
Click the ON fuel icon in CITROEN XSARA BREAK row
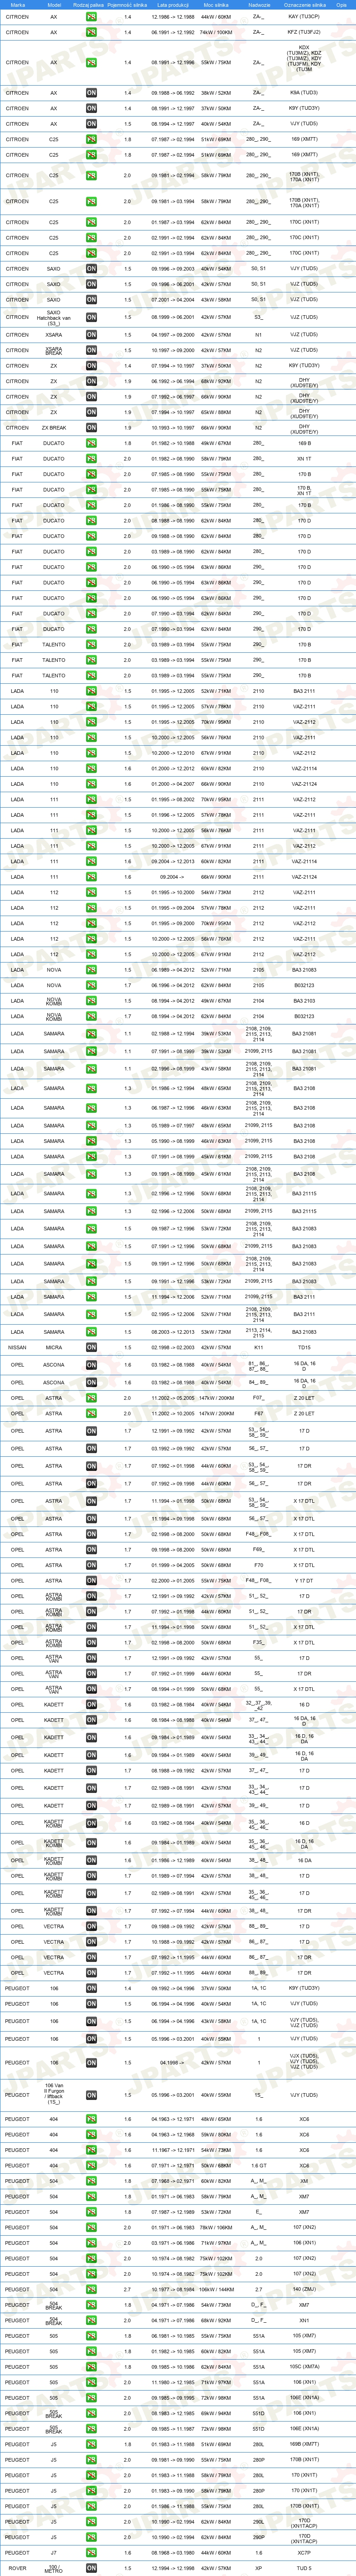tap(91, 350)
